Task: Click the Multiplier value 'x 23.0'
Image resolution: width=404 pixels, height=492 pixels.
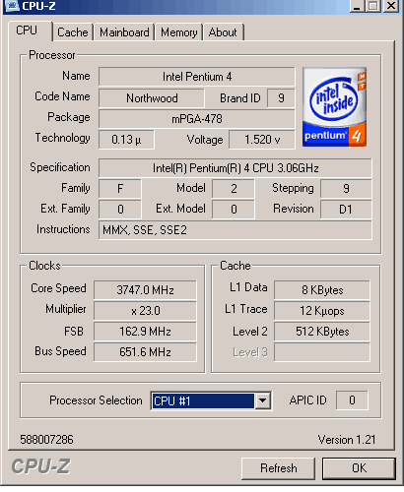Action: tap(145, 311)
